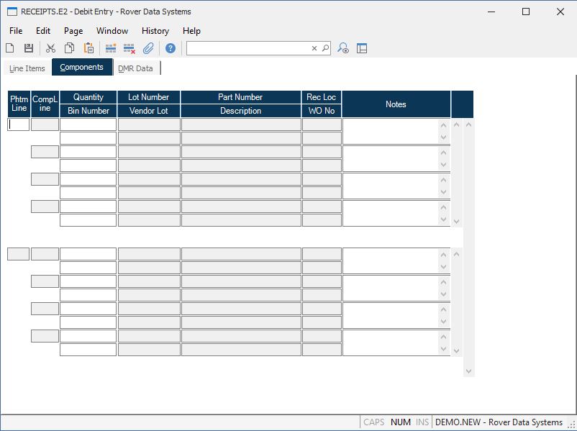Click the Insert row icon
Screen dimensions: 577x431
111,48
